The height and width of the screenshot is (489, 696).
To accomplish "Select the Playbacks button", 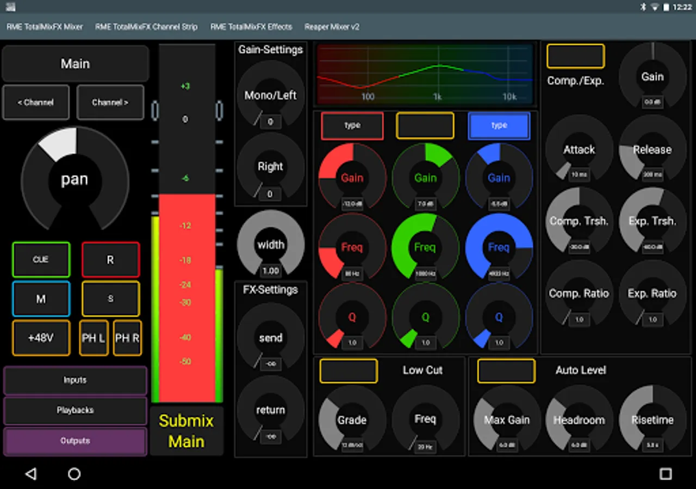I will (x=75, y=410).
